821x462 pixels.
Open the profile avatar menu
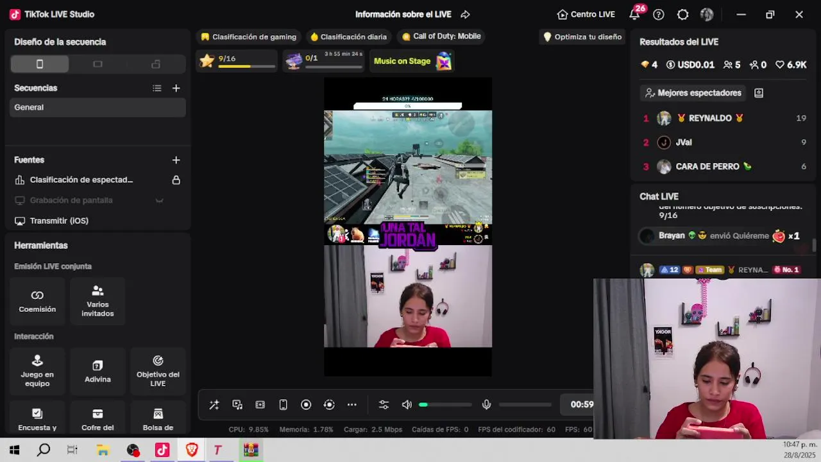click(707, 14)
